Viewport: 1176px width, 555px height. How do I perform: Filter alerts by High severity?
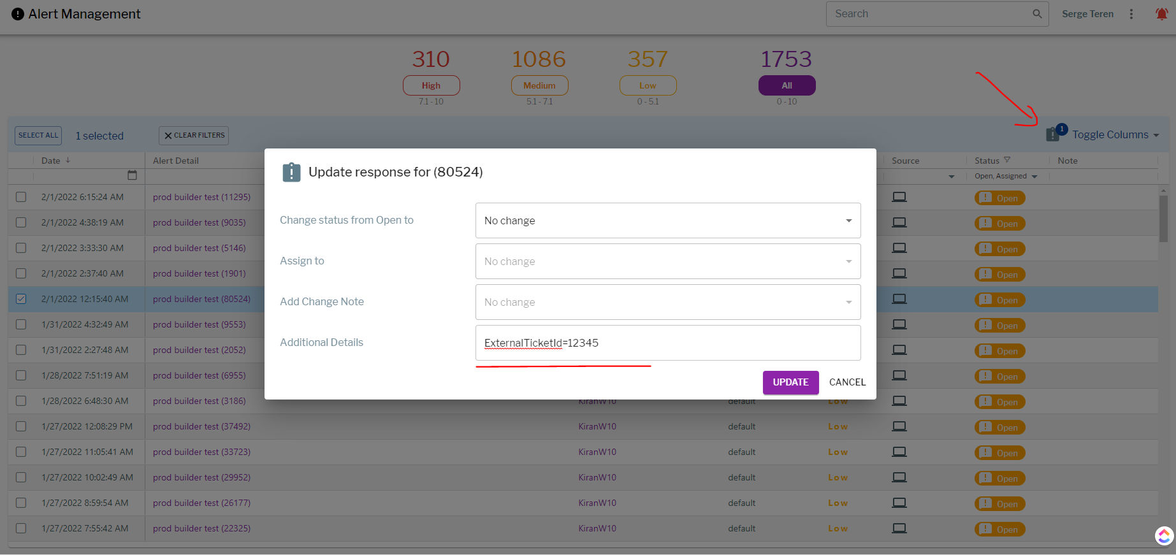point(431,85)
